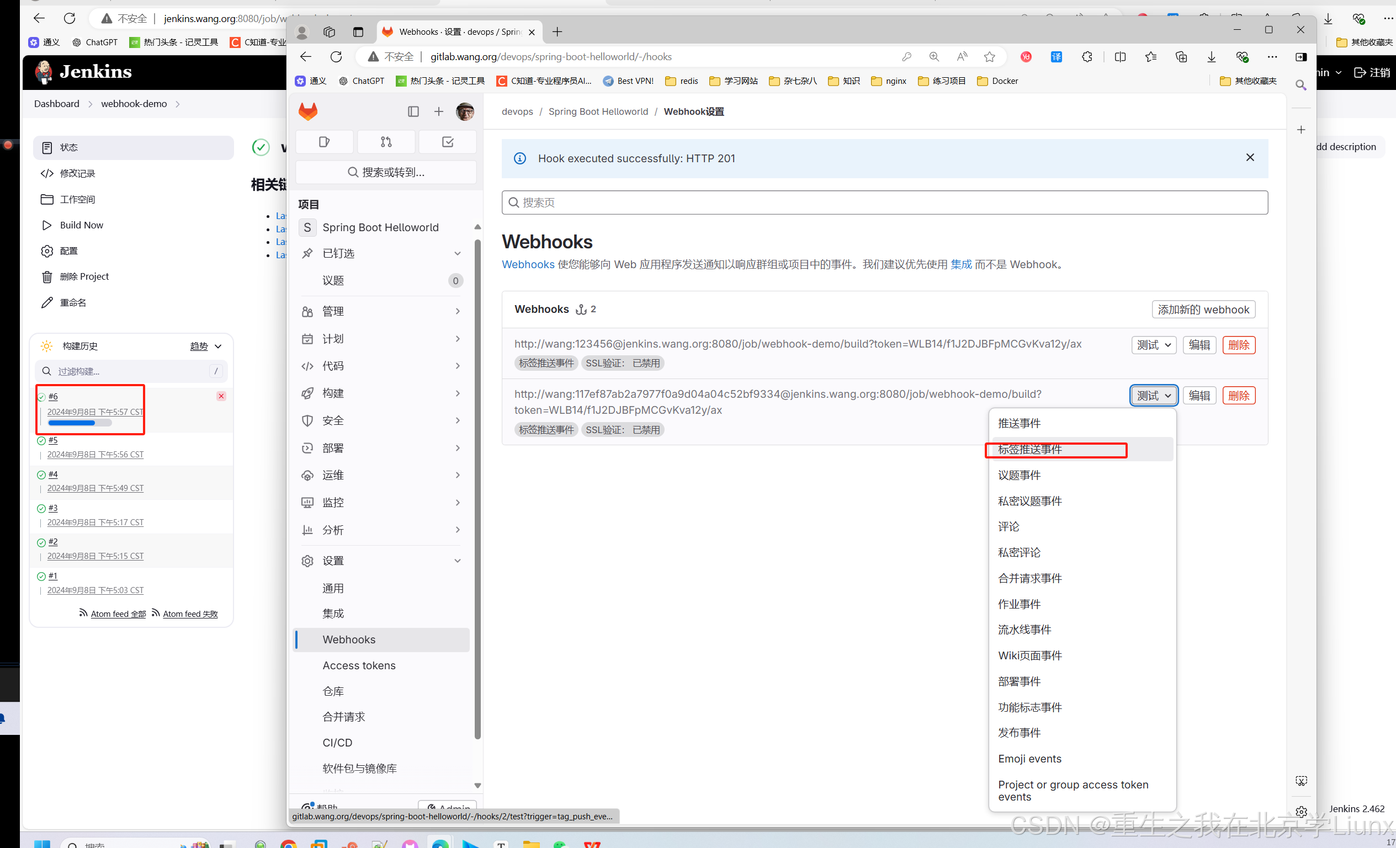The height and width of the screenshot is (848, 1396).
Task: Click 删除 for the second webhook
Action: pyautogui.click(x=1239, y=396)
